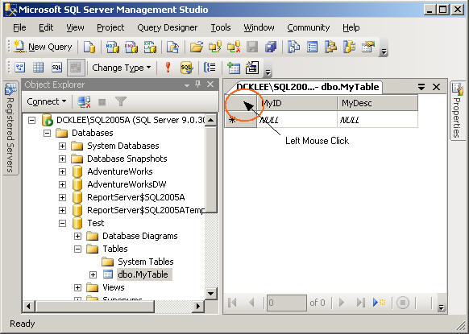Click the Open File folder icon
Screen dimensions: 469x334
[x=196, y=47]
